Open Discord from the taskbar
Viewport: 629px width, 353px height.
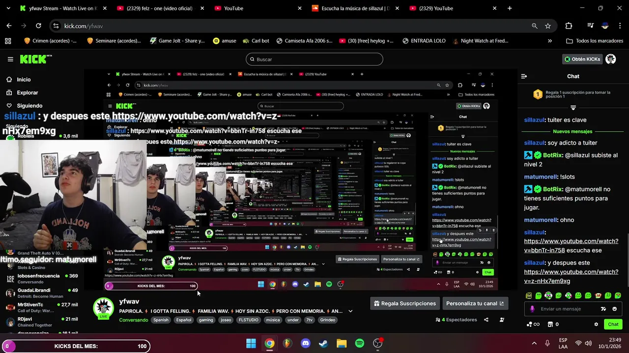coord(306,343)
